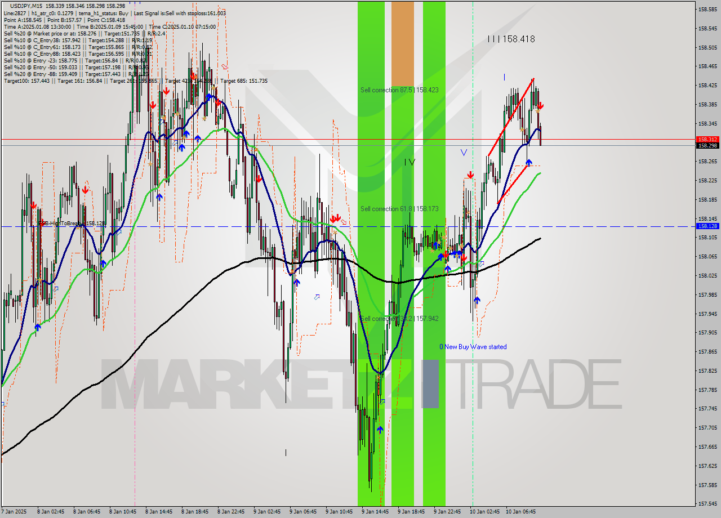Select the 'I V' wave label
This screenshot has height=518, width=721.
click(x=410, y=162)
